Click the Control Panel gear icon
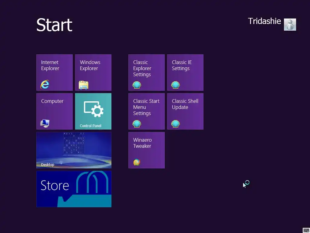This screenshot has width=310, height=233. coord(94,109)
